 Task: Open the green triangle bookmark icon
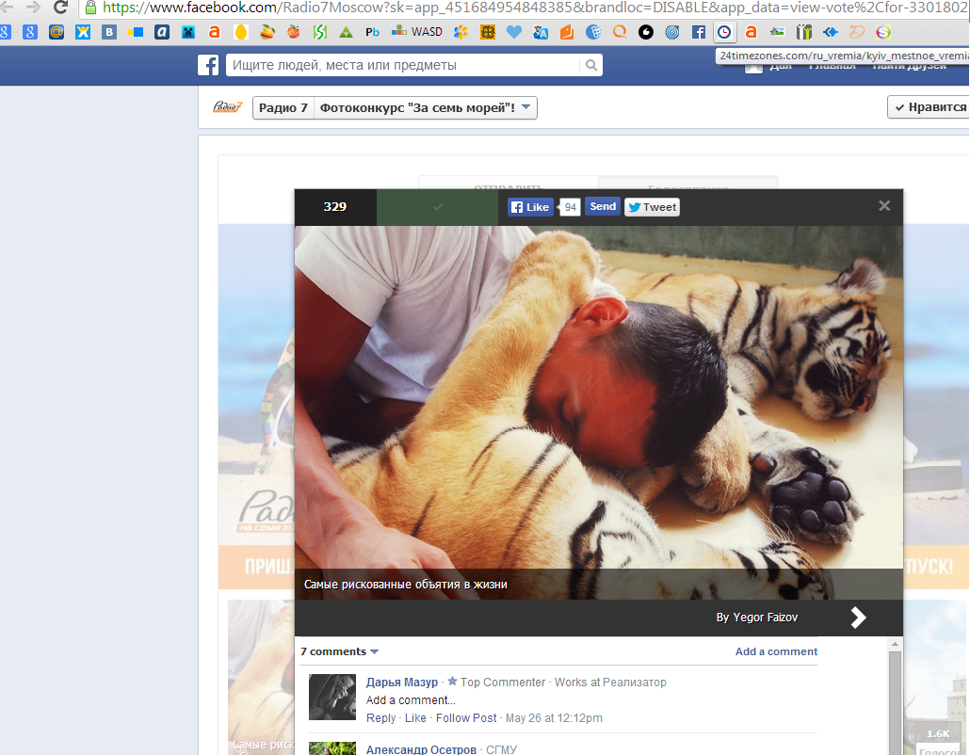[x=346, y=31]
